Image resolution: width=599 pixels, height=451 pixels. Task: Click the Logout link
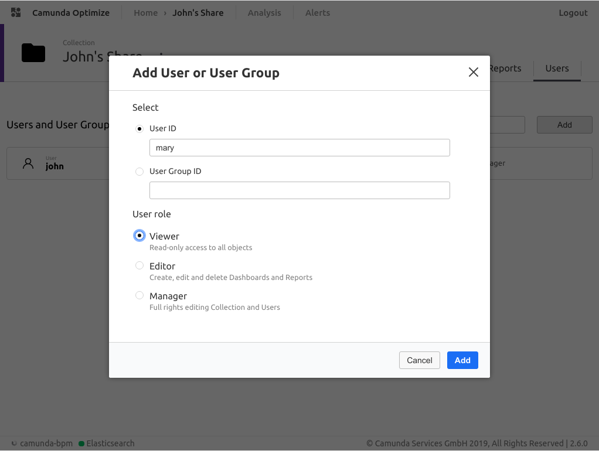[x=573, y=13]
